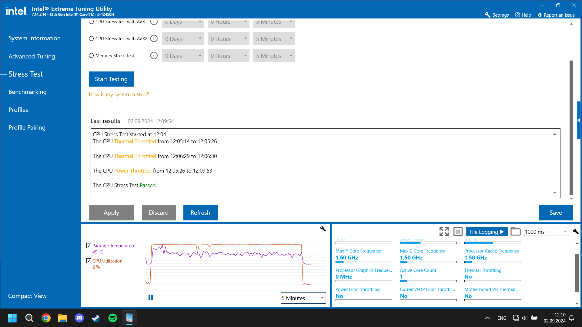
Task: Uncheck the Package Temperature checkbox
Action: coord(89,246)
